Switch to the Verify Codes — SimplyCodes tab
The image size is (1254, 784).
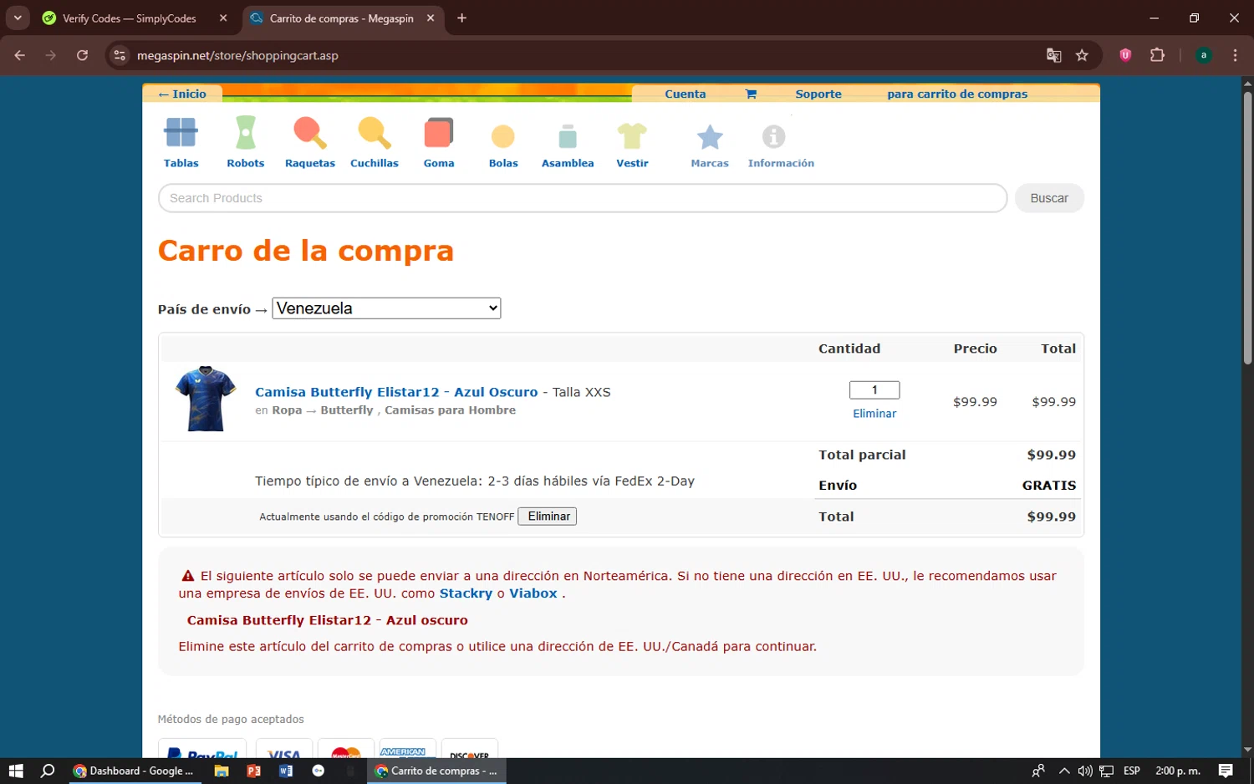click(x=130, y=18)
